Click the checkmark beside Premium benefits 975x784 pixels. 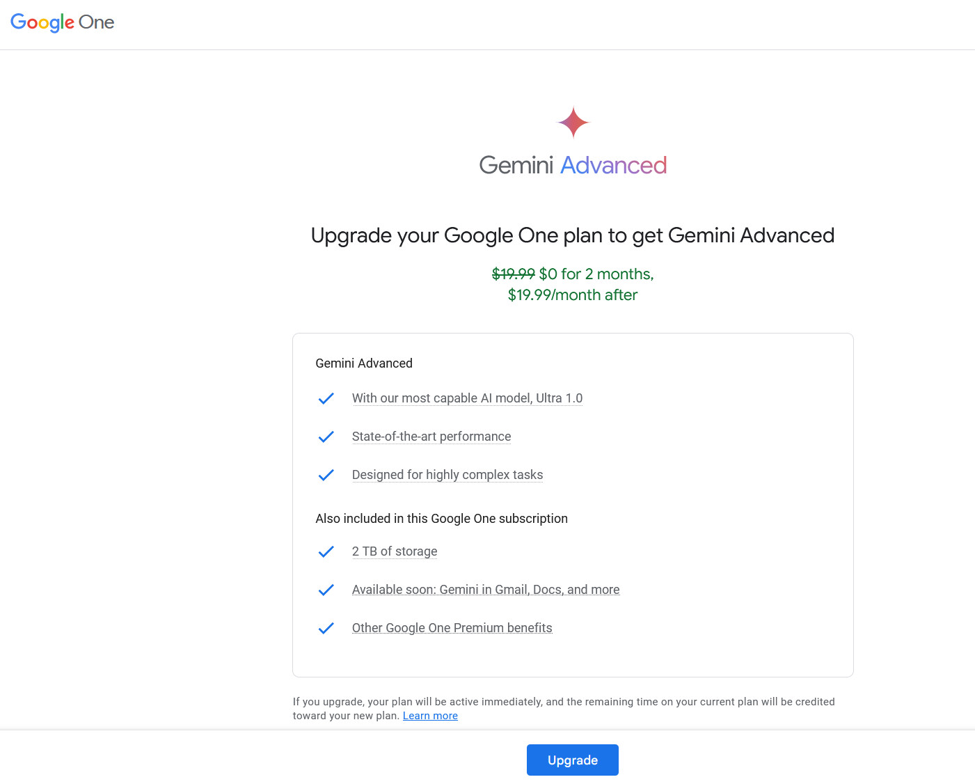(326, 628)
